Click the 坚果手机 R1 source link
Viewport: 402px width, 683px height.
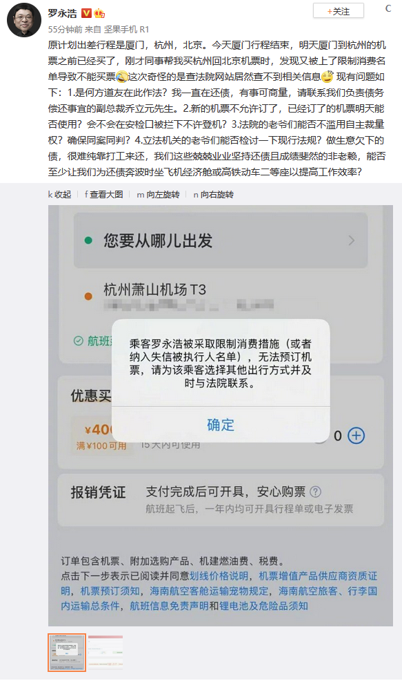pos(126,29)
